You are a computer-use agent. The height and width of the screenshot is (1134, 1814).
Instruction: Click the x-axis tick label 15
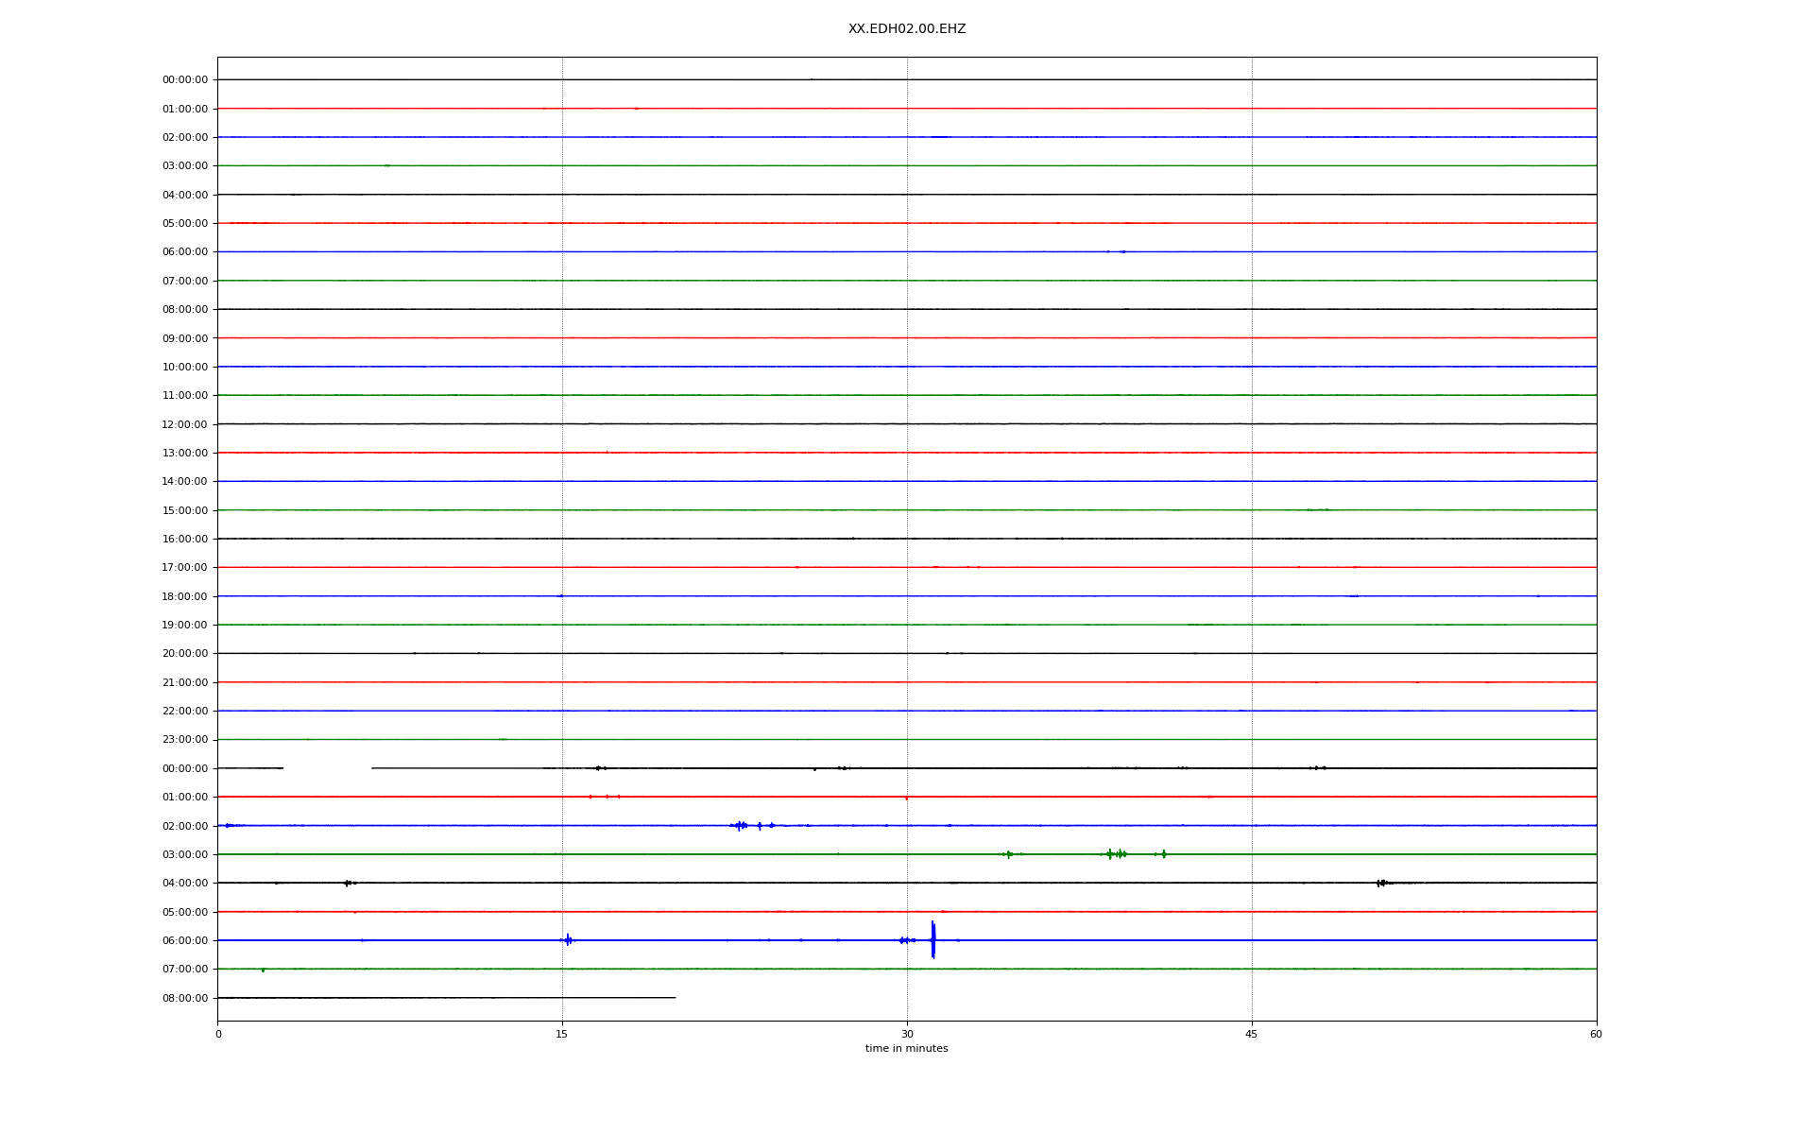point(562,1034)
